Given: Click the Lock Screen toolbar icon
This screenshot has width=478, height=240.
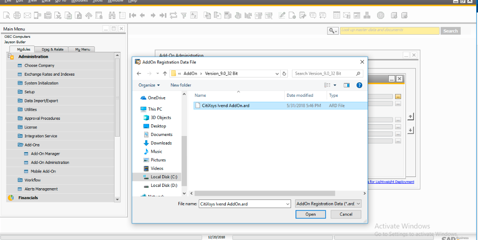Looking at the screenshot, I should tap(99, 15).
